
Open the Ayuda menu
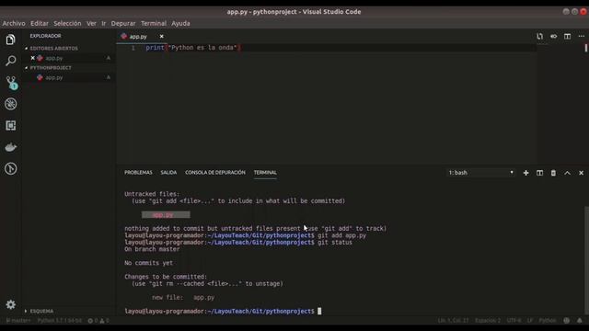(180, 23)
